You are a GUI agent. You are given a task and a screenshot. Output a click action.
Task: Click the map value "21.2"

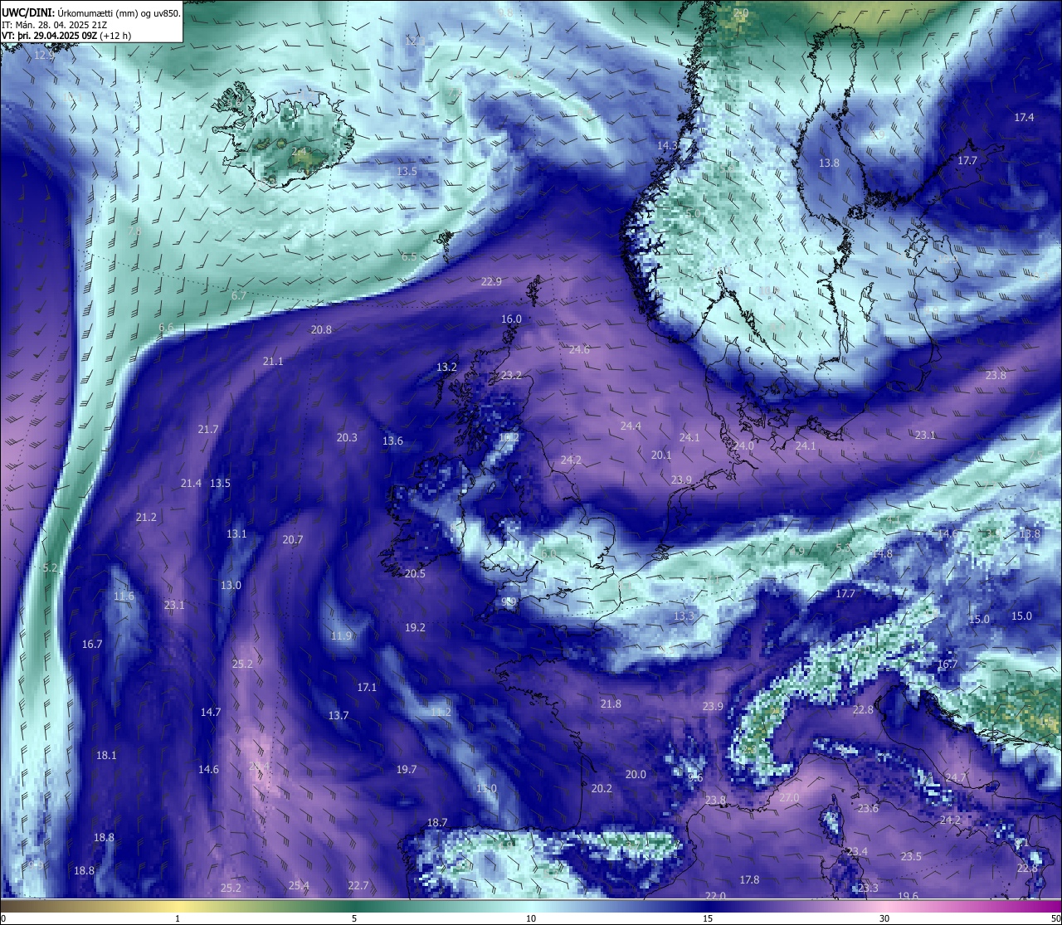pos(146,518)
